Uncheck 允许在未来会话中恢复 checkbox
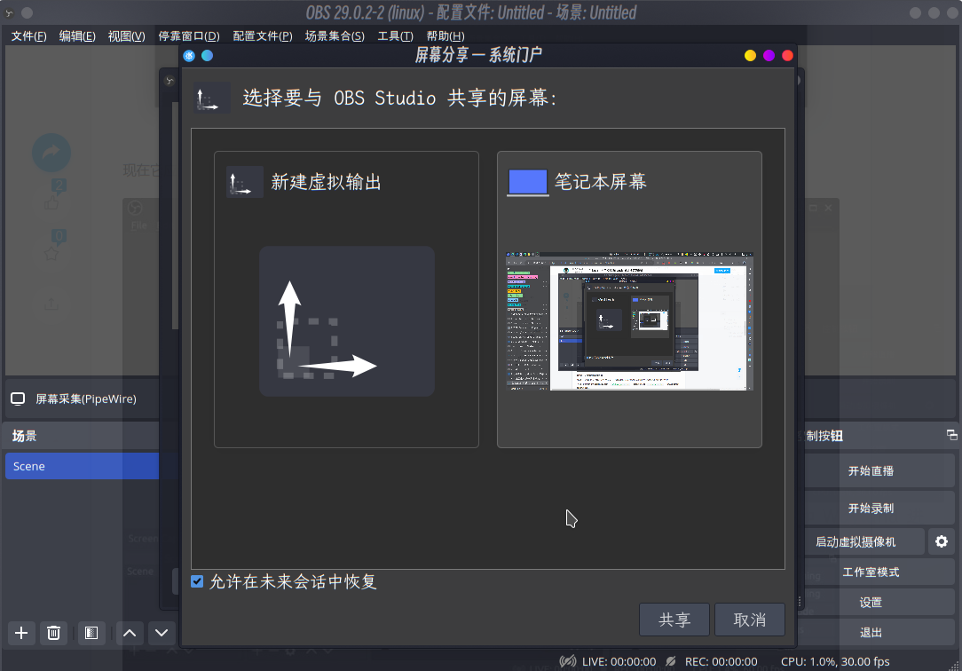The image size is (962, 671). coord(198,581)
